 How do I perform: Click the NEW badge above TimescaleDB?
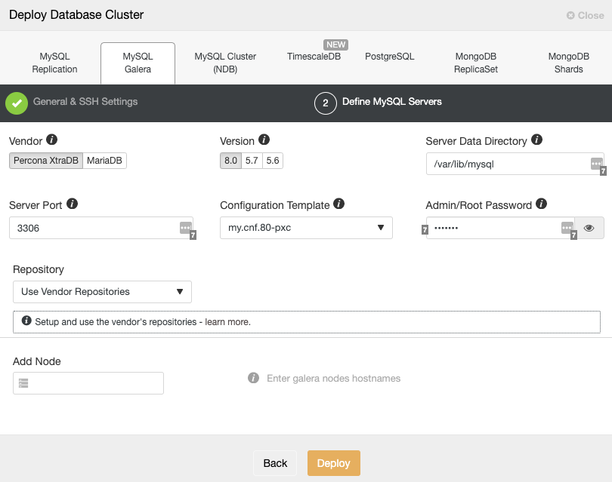(x=335, y=45)
